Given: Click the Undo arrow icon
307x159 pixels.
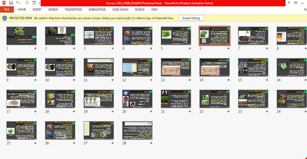Looking at the screenshot, I should tap(18, 3).
